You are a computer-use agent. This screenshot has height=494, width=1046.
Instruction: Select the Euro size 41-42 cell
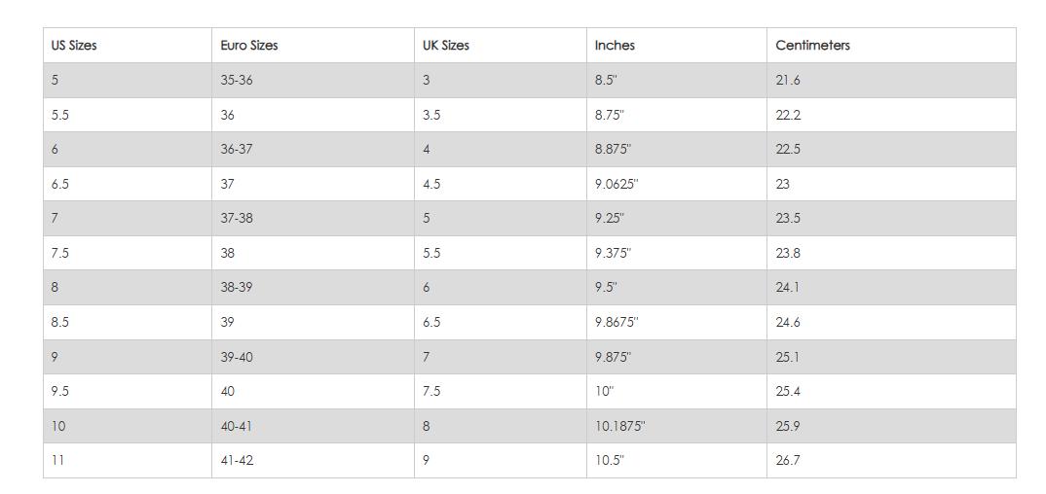click(x=236, y=460)
